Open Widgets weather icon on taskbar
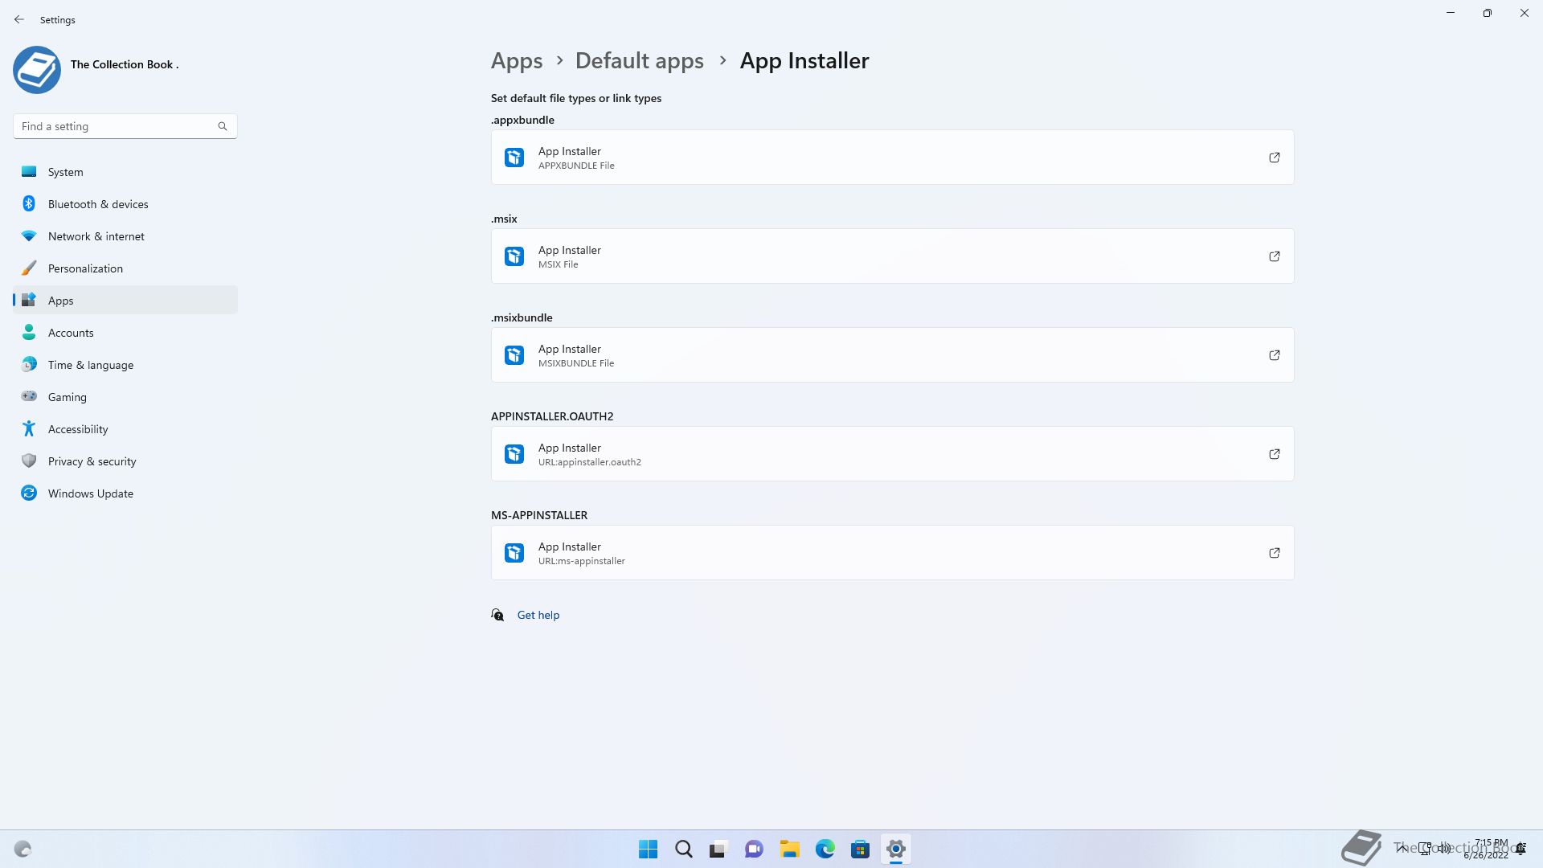Image resolution: width=1543 pixels, height=868 pixels. pyautogui.click(x=23, y=849)
